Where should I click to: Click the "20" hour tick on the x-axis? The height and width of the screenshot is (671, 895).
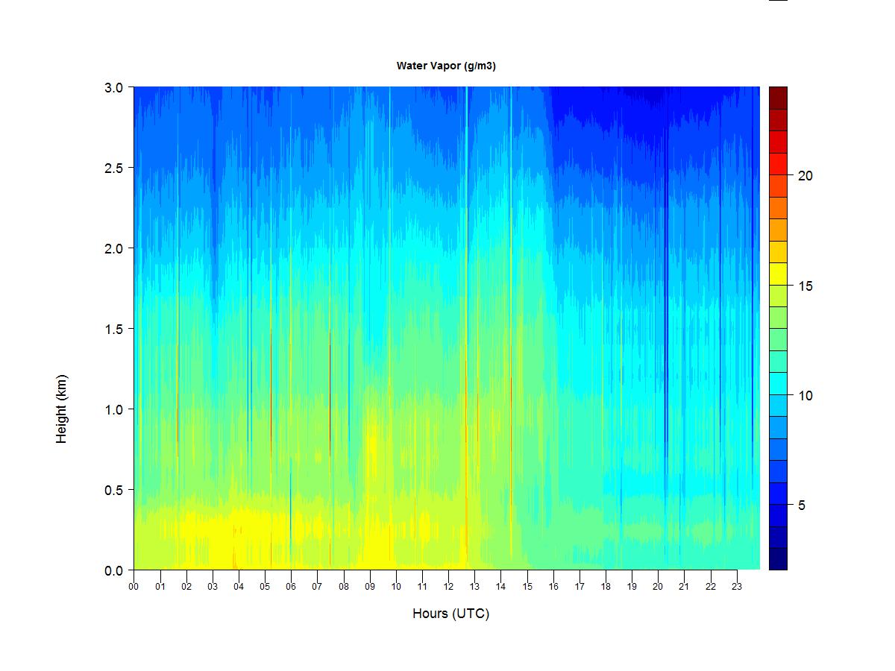[659, 587]
